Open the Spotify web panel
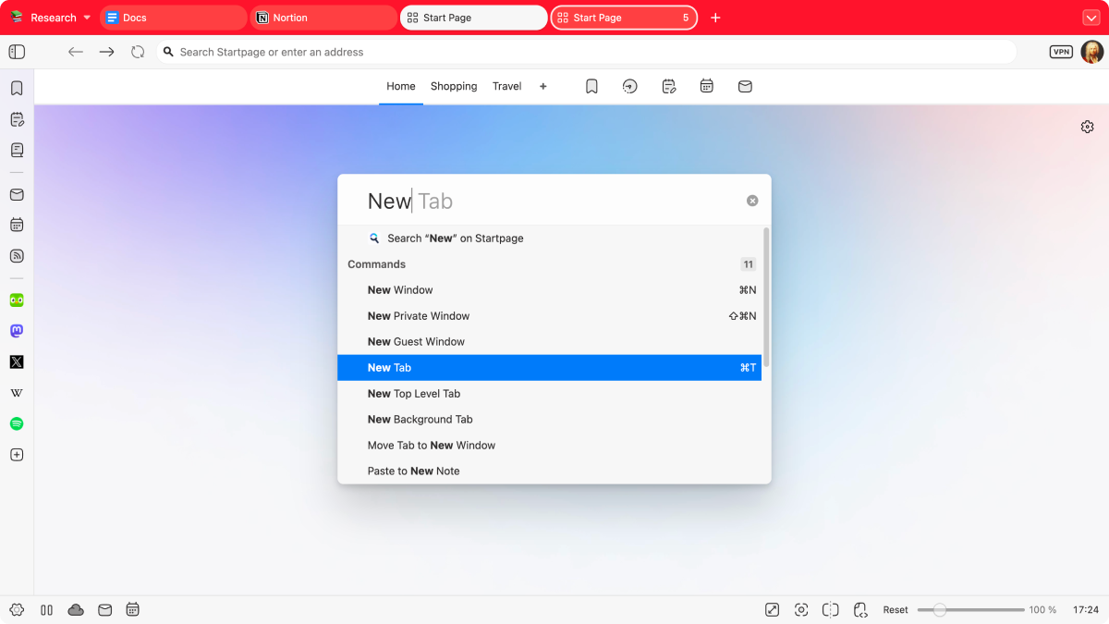Screen dimensions: 1109x624 [x=17, y=424]
